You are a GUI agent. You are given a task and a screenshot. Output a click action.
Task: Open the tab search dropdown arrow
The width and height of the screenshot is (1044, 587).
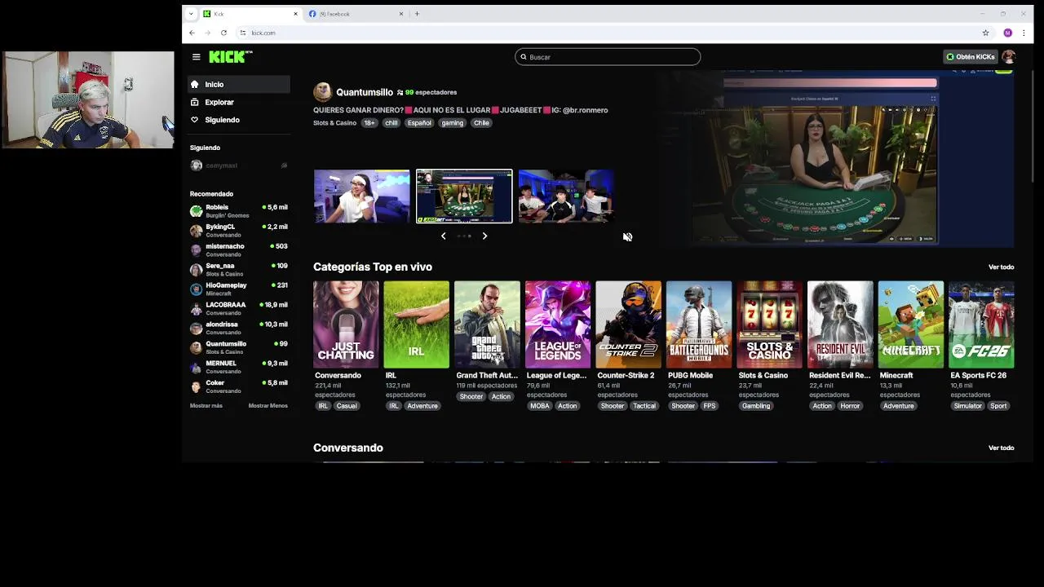point(191,14)
